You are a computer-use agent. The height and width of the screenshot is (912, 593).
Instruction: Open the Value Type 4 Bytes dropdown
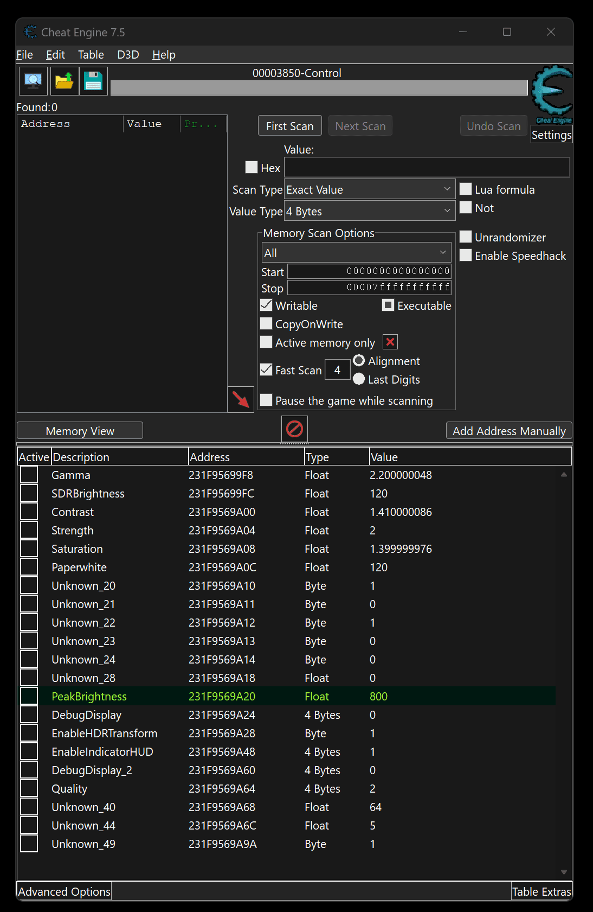click(370, 211)
